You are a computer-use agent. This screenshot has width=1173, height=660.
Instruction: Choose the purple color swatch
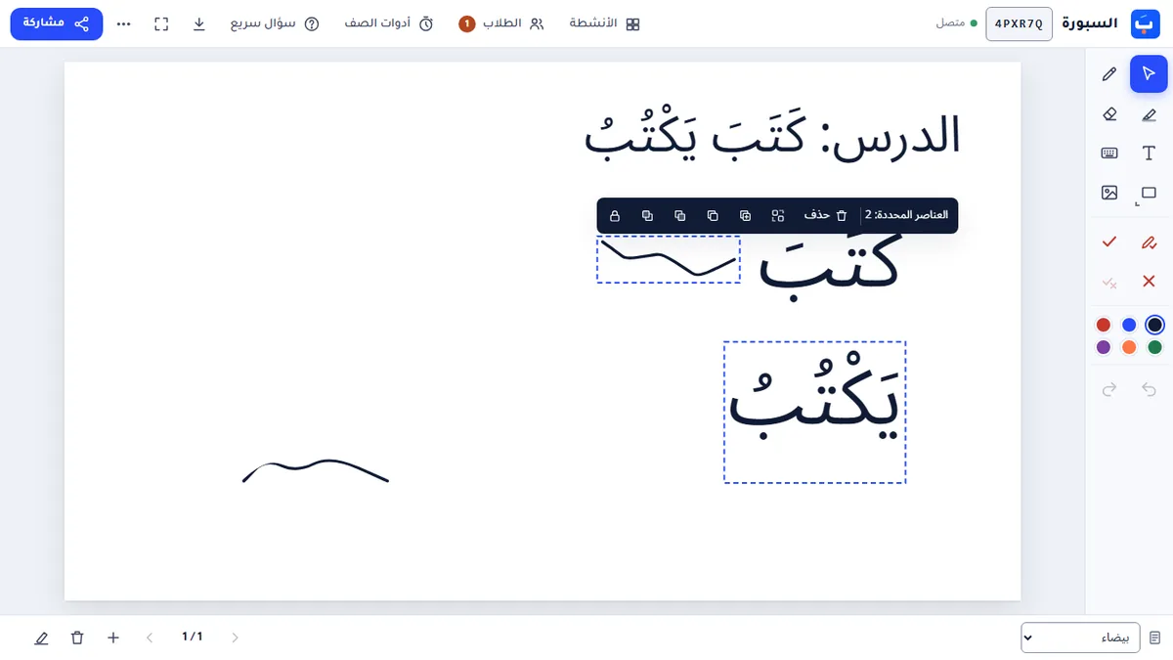pos(1104,347)
